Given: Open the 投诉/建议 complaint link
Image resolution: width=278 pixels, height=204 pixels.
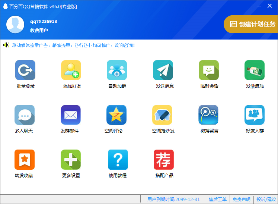Looking at the screenshot, I should pos(266,200).
